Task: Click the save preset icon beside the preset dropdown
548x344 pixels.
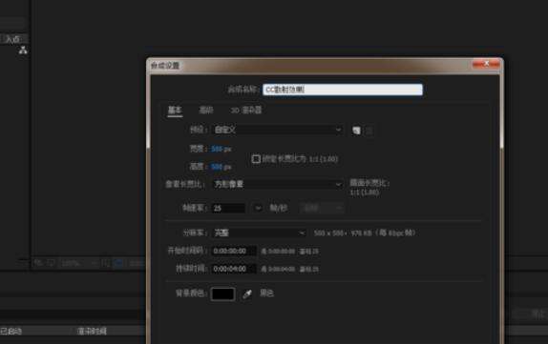Action: pos(356,131)
